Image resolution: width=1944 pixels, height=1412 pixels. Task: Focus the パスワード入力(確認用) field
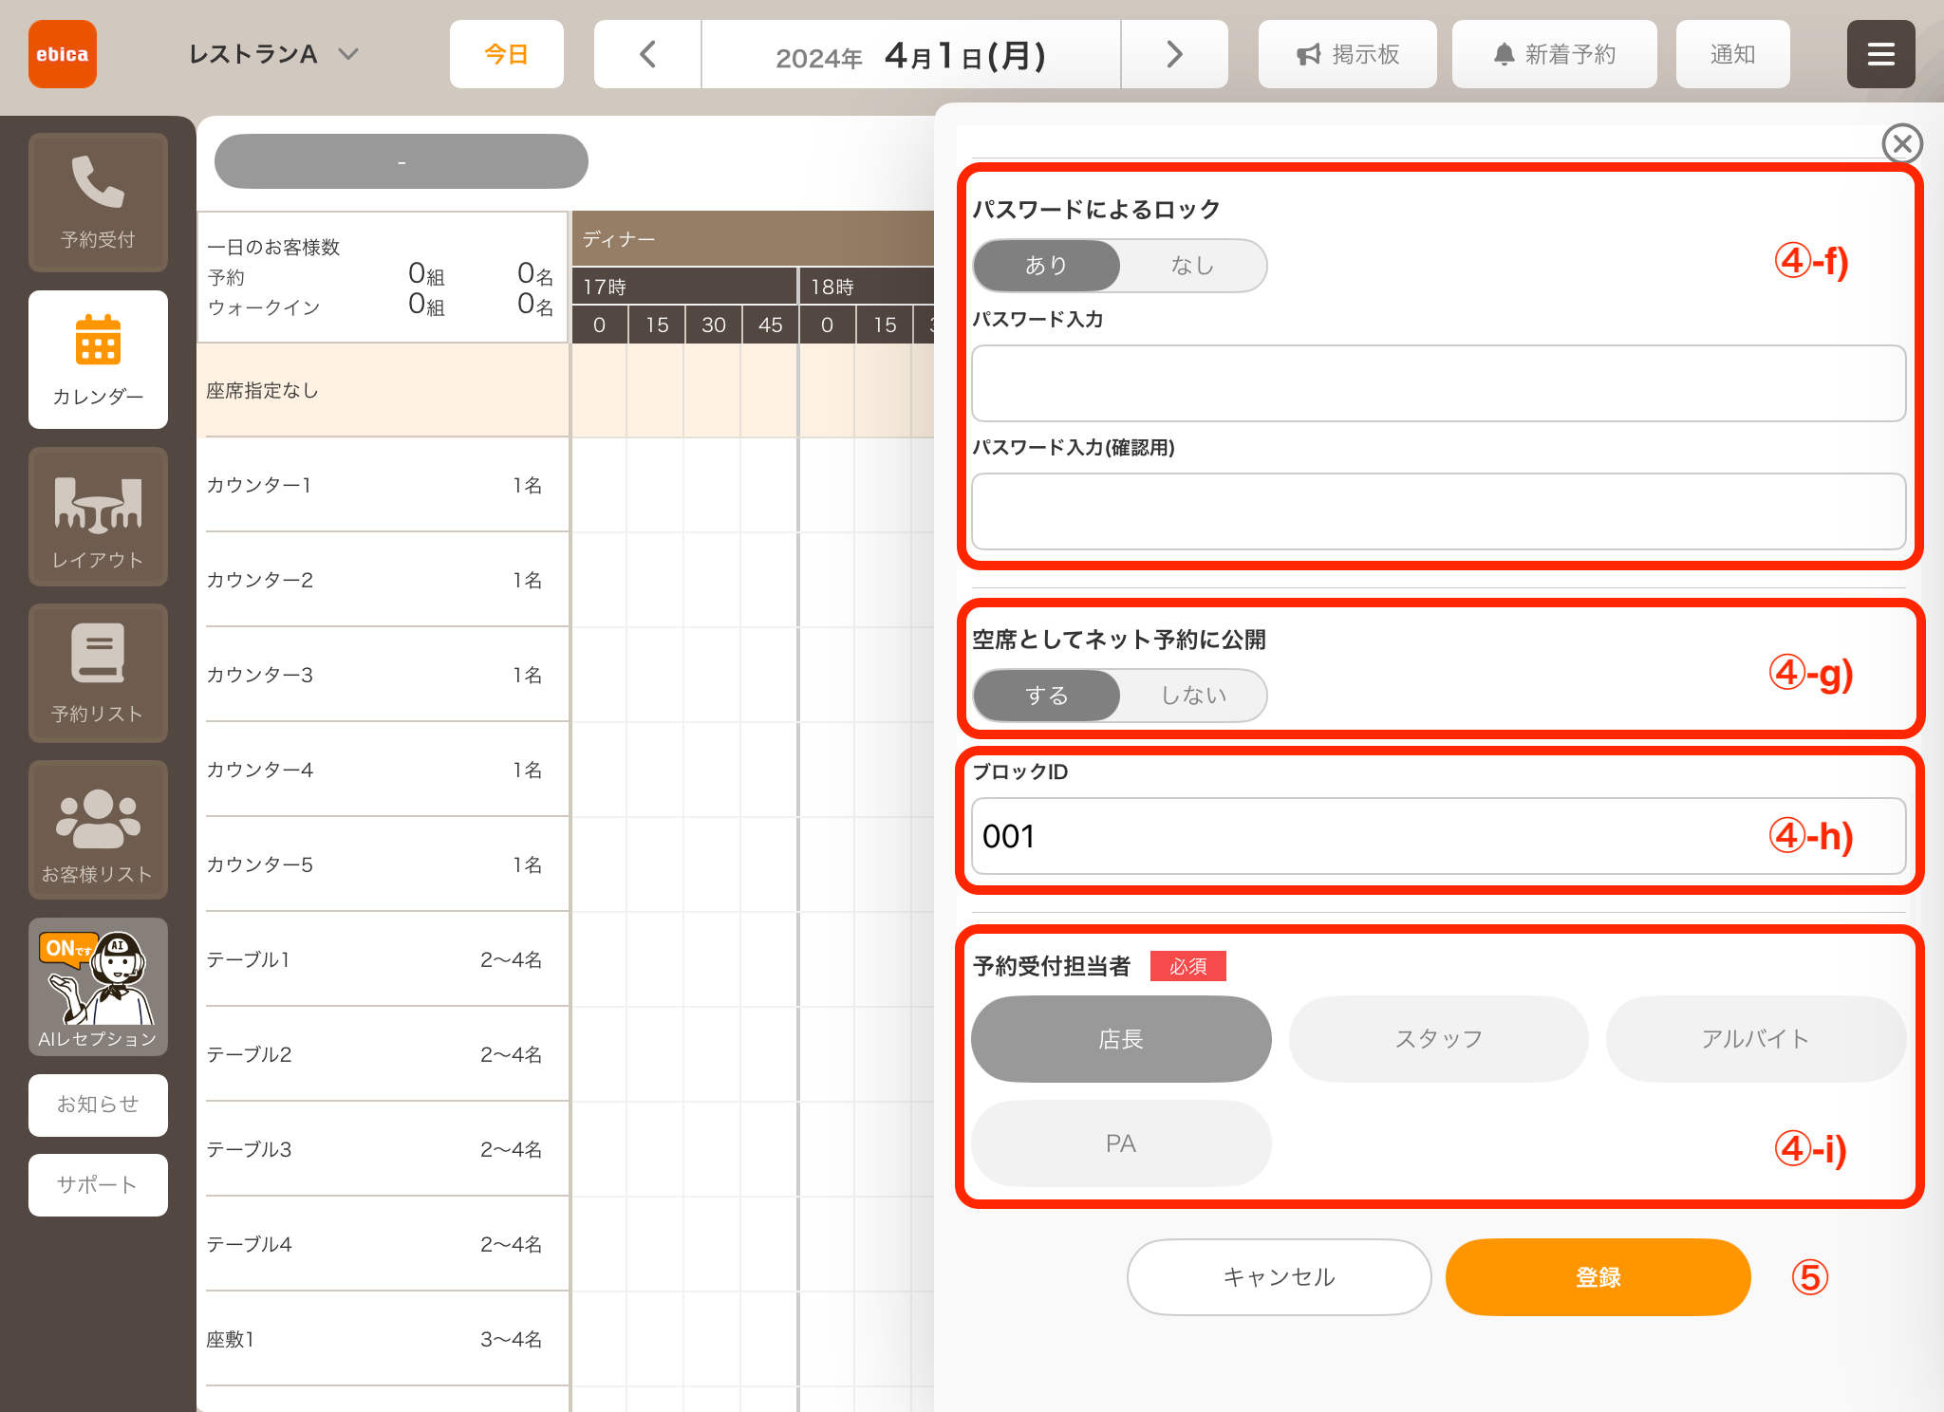click(1438, 511)
